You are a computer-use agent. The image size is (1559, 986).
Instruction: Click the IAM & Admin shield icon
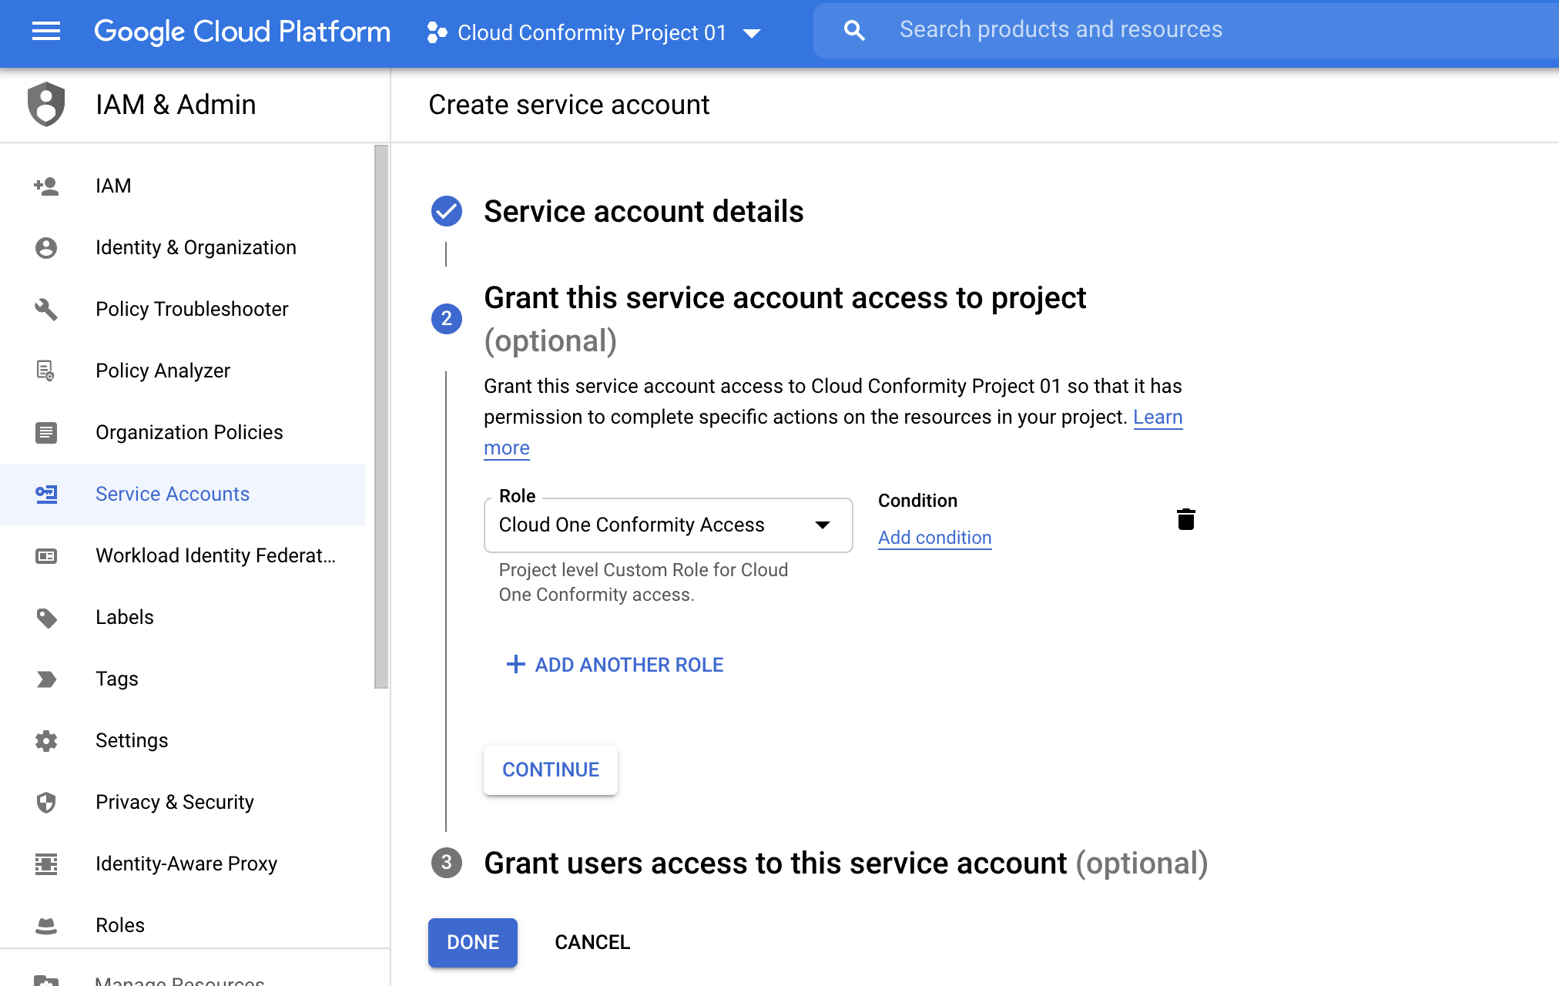(x=45, y=105)
